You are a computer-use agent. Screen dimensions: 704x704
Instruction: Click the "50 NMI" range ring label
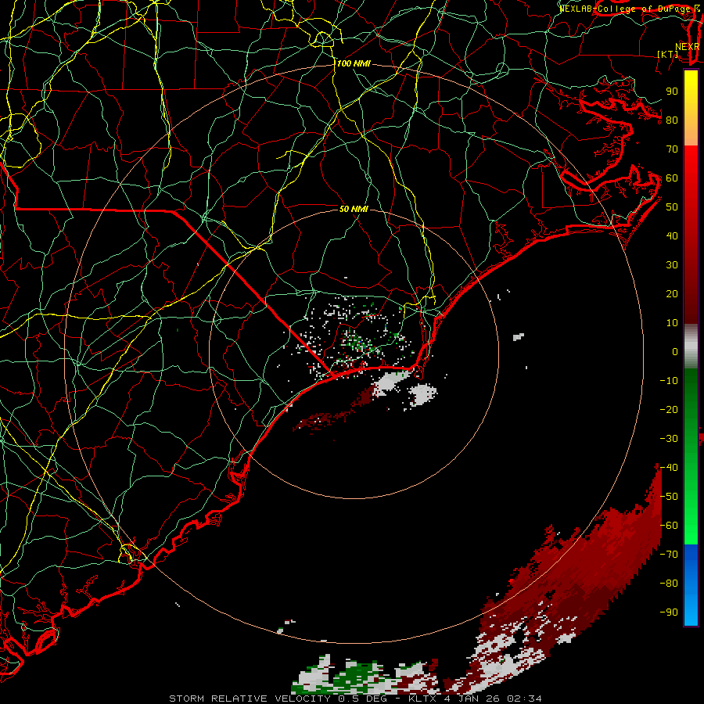click(354, 209)
